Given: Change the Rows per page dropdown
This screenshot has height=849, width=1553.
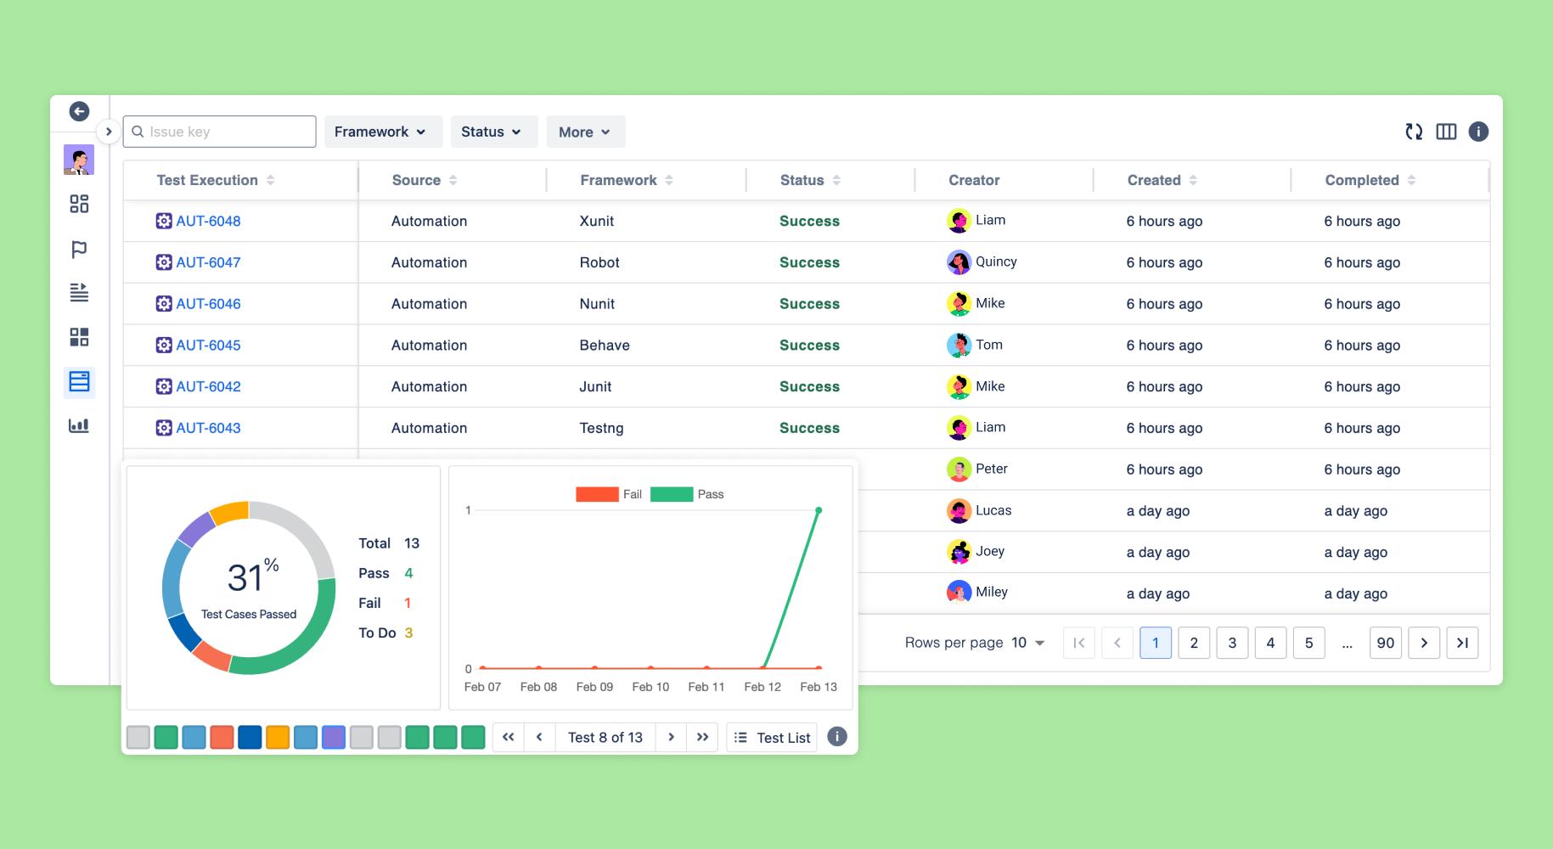Looking at the screenshot, I should (x=1027, y=643).
